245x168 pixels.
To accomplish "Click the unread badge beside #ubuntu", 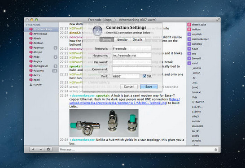I will pos(55,71).
